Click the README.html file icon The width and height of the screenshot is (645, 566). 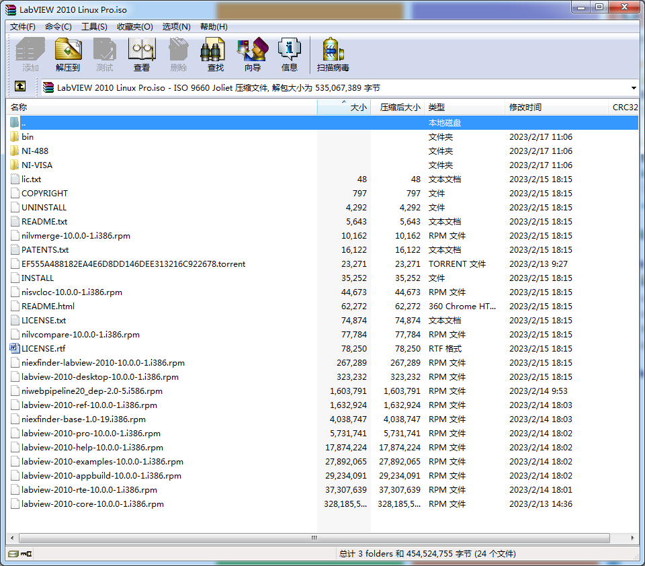[x=15, y=307]
